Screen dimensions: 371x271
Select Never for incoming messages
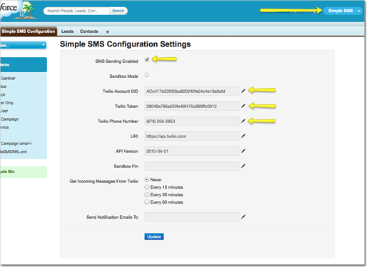pos(147,179)
